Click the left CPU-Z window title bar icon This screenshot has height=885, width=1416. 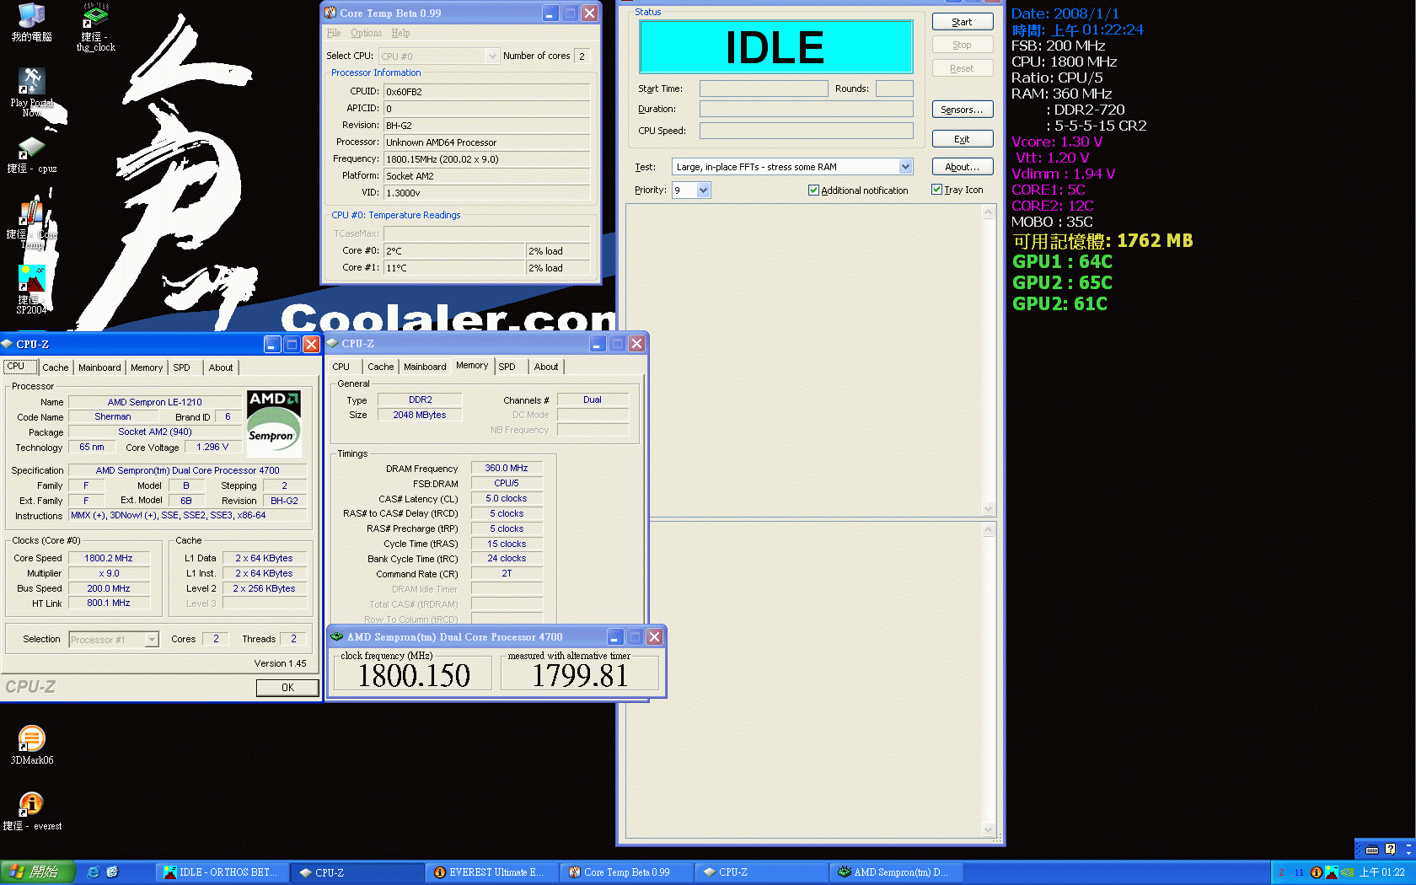[7, 344]
